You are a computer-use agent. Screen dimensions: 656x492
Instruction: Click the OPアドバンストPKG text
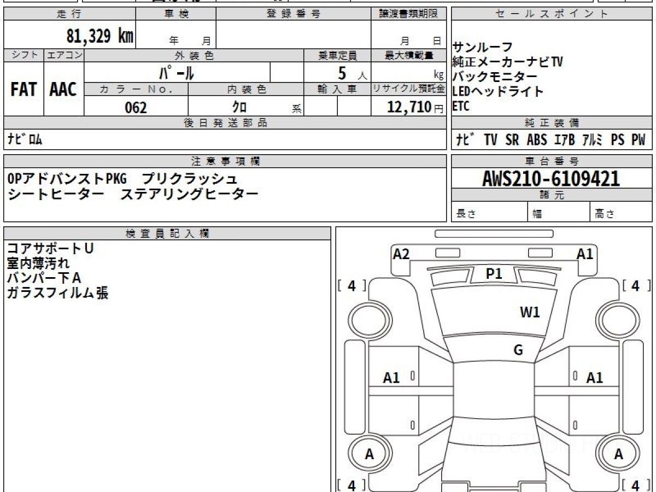pyautogui.click(x=67, y=179)
